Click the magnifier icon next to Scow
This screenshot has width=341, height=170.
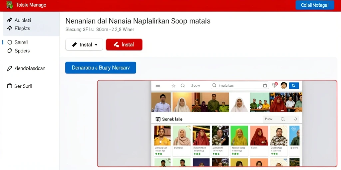(183, 86)
